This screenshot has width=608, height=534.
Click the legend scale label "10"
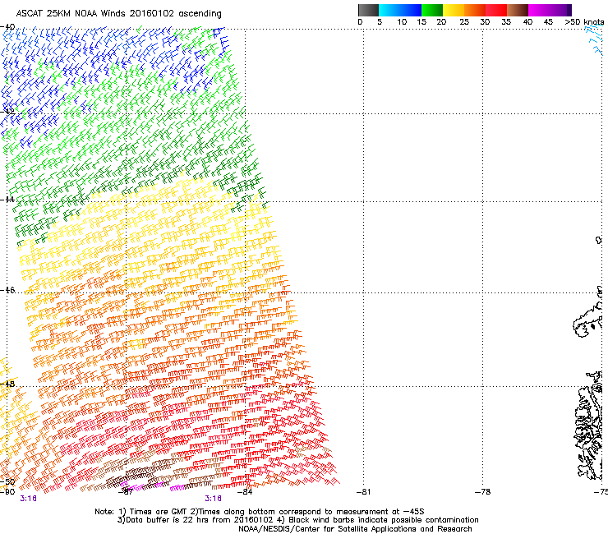[x=402, y=22]
